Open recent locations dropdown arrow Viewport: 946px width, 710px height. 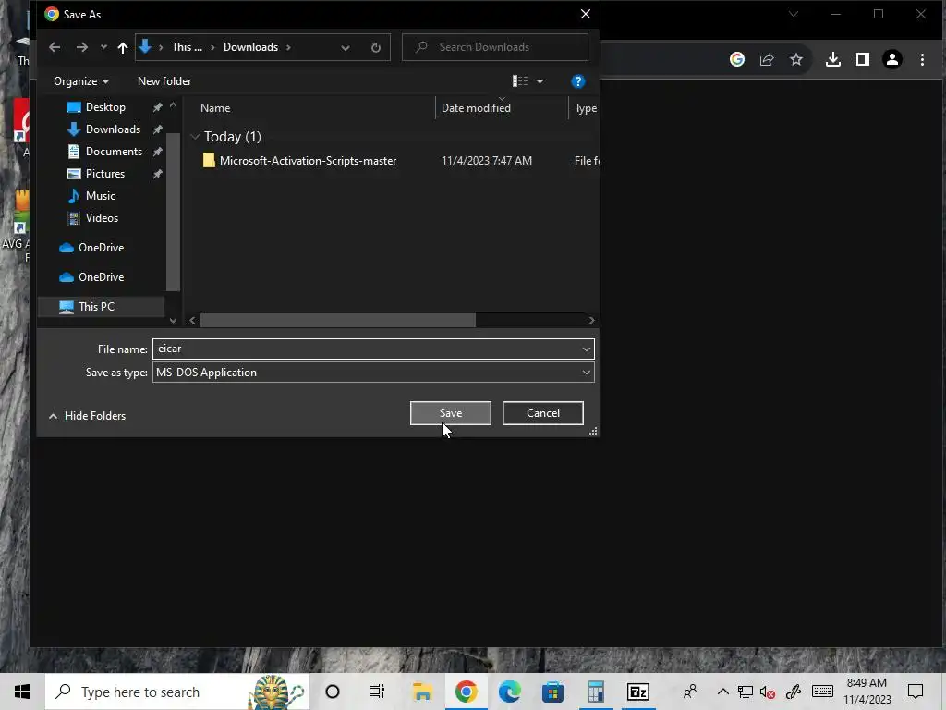103,47
